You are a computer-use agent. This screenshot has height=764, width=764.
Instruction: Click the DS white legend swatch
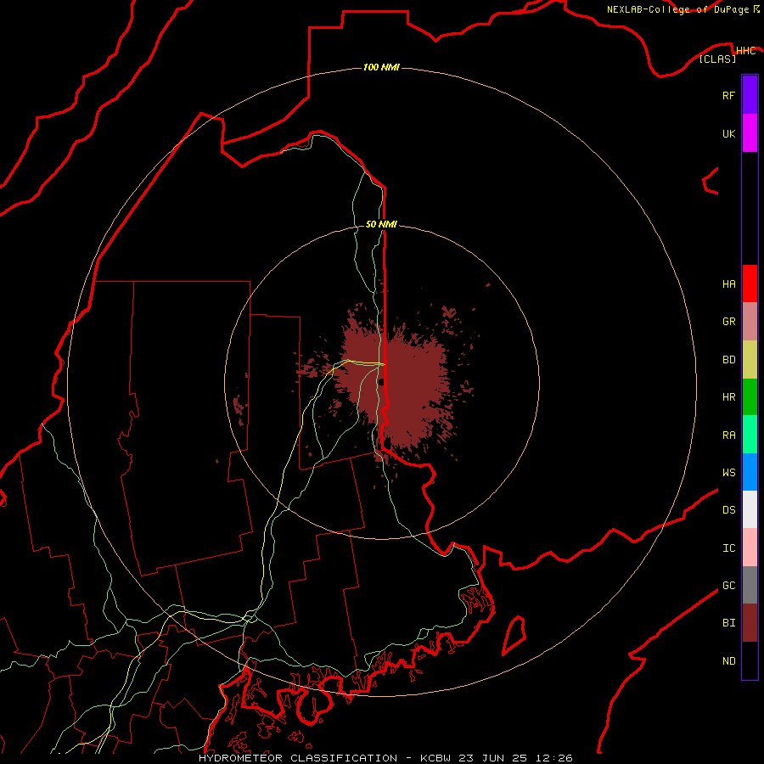[750, 509]
